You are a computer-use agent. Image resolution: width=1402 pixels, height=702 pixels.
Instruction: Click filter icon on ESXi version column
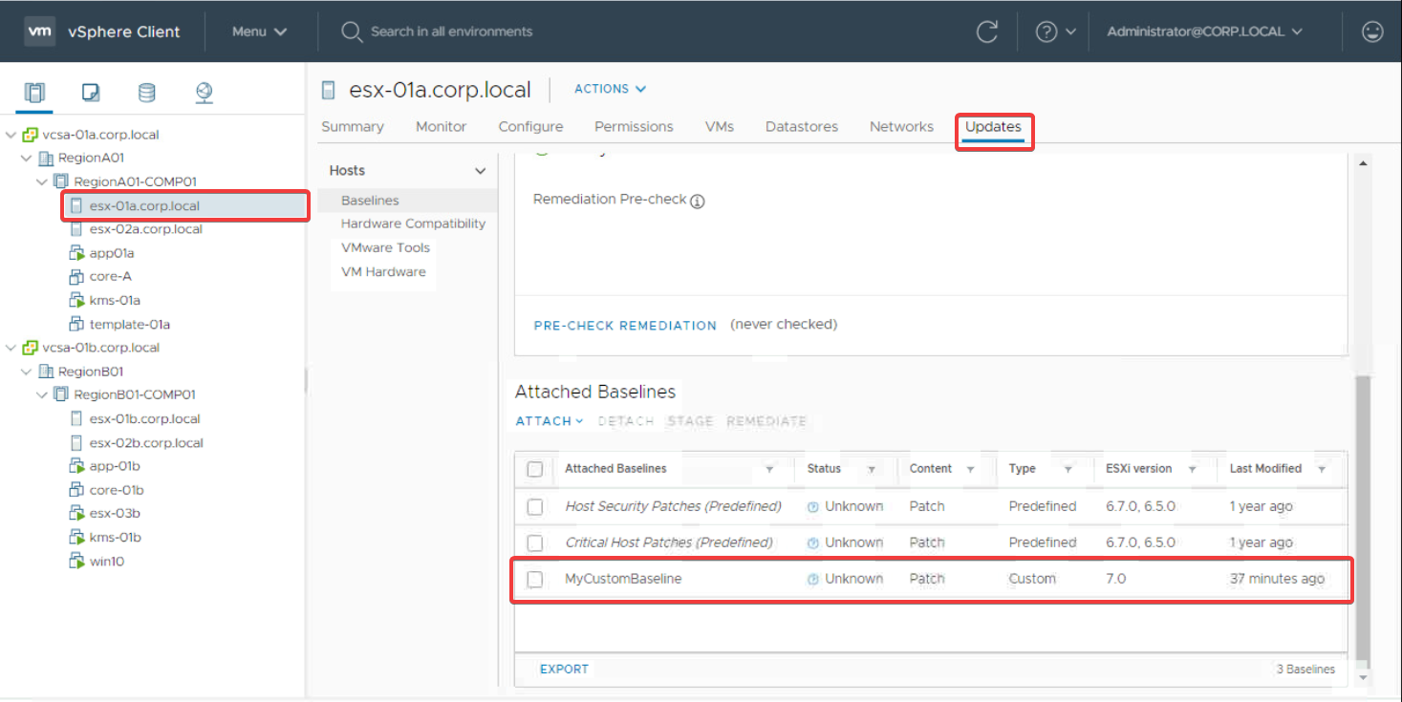1193,470
